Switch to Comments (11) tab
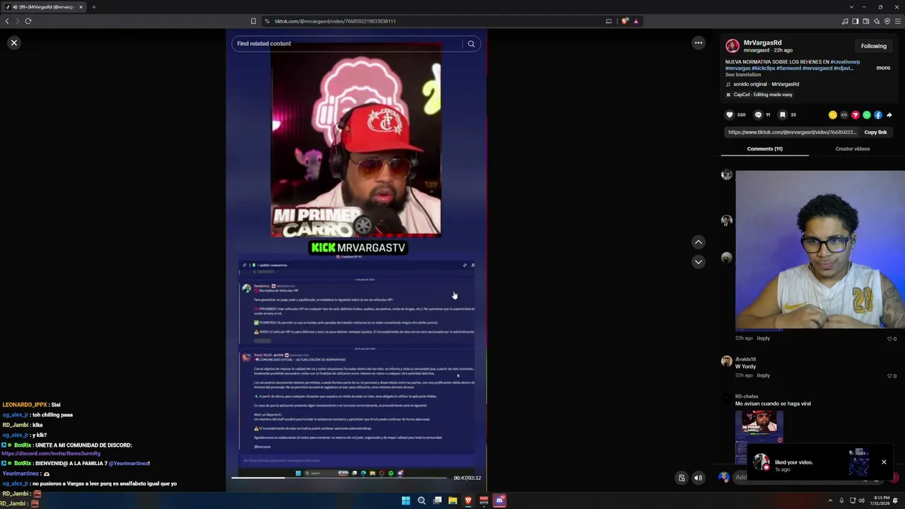Image resolution: width=905 pixels, height=509 pixels. point(764,149)
